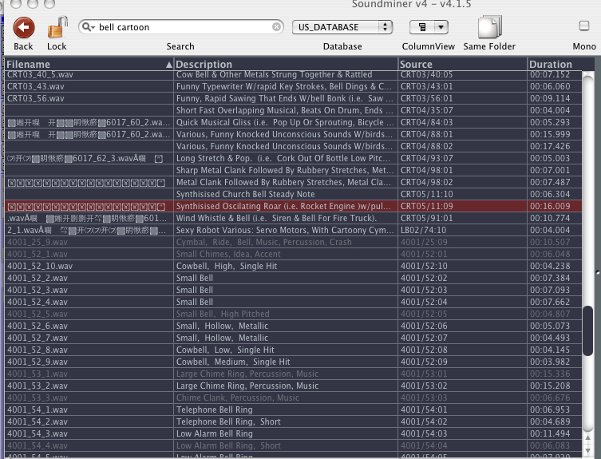Click the sort arrow in the Filename header
This screenshot has width=601, height=459.
(x=168, y=64)
